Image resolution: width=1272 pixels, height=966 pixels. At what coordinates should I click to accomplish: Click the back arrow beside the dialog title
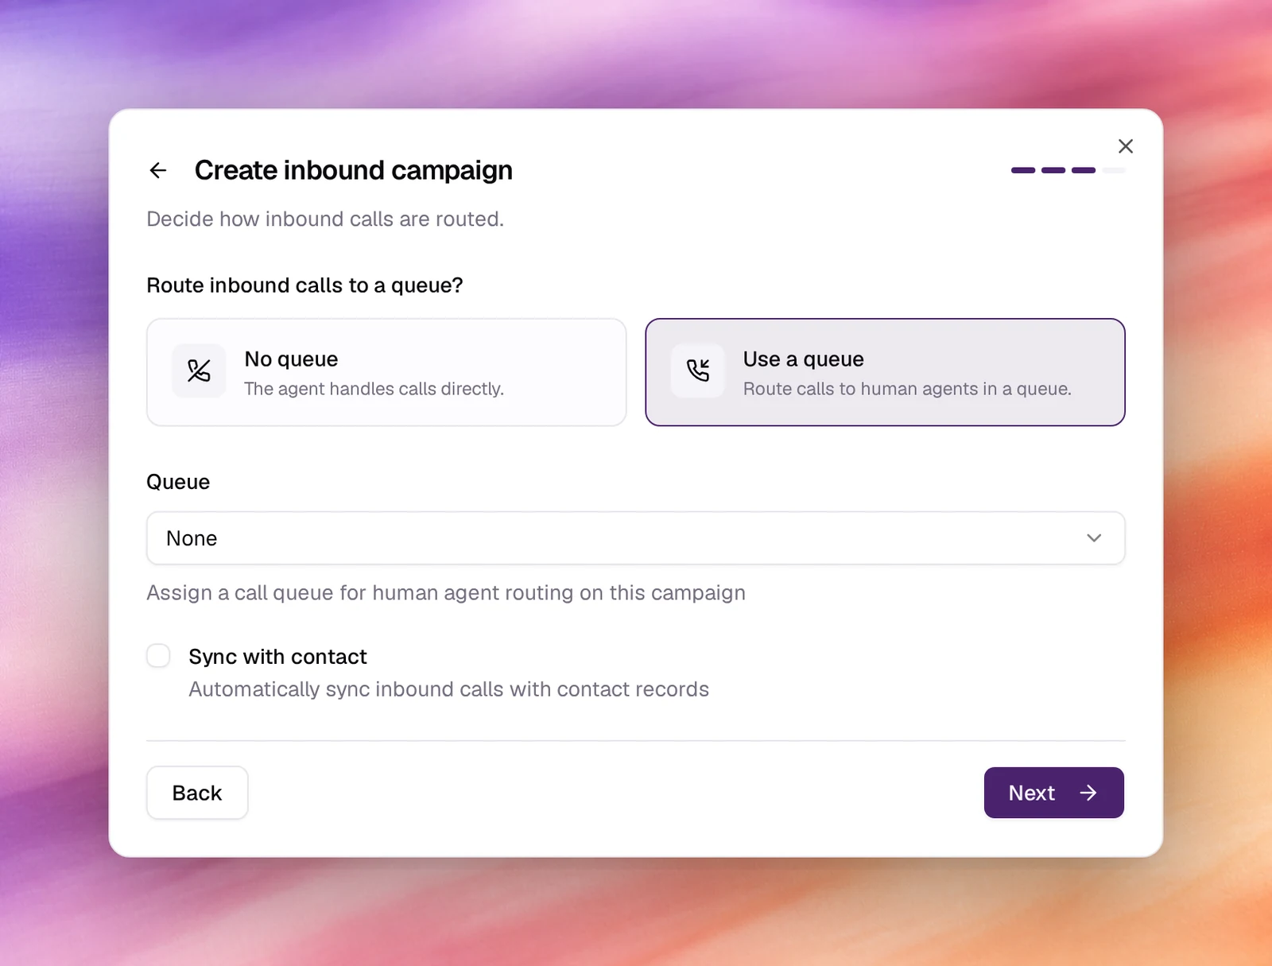158,170
